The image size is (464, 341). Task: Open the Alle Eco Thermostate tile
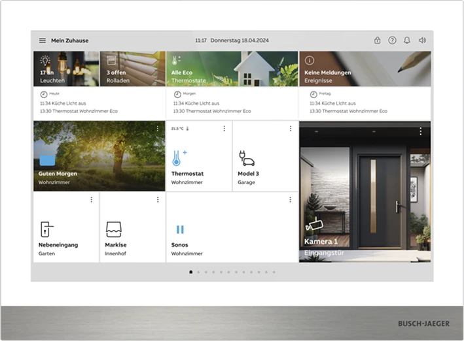click(x=232, y=69)
